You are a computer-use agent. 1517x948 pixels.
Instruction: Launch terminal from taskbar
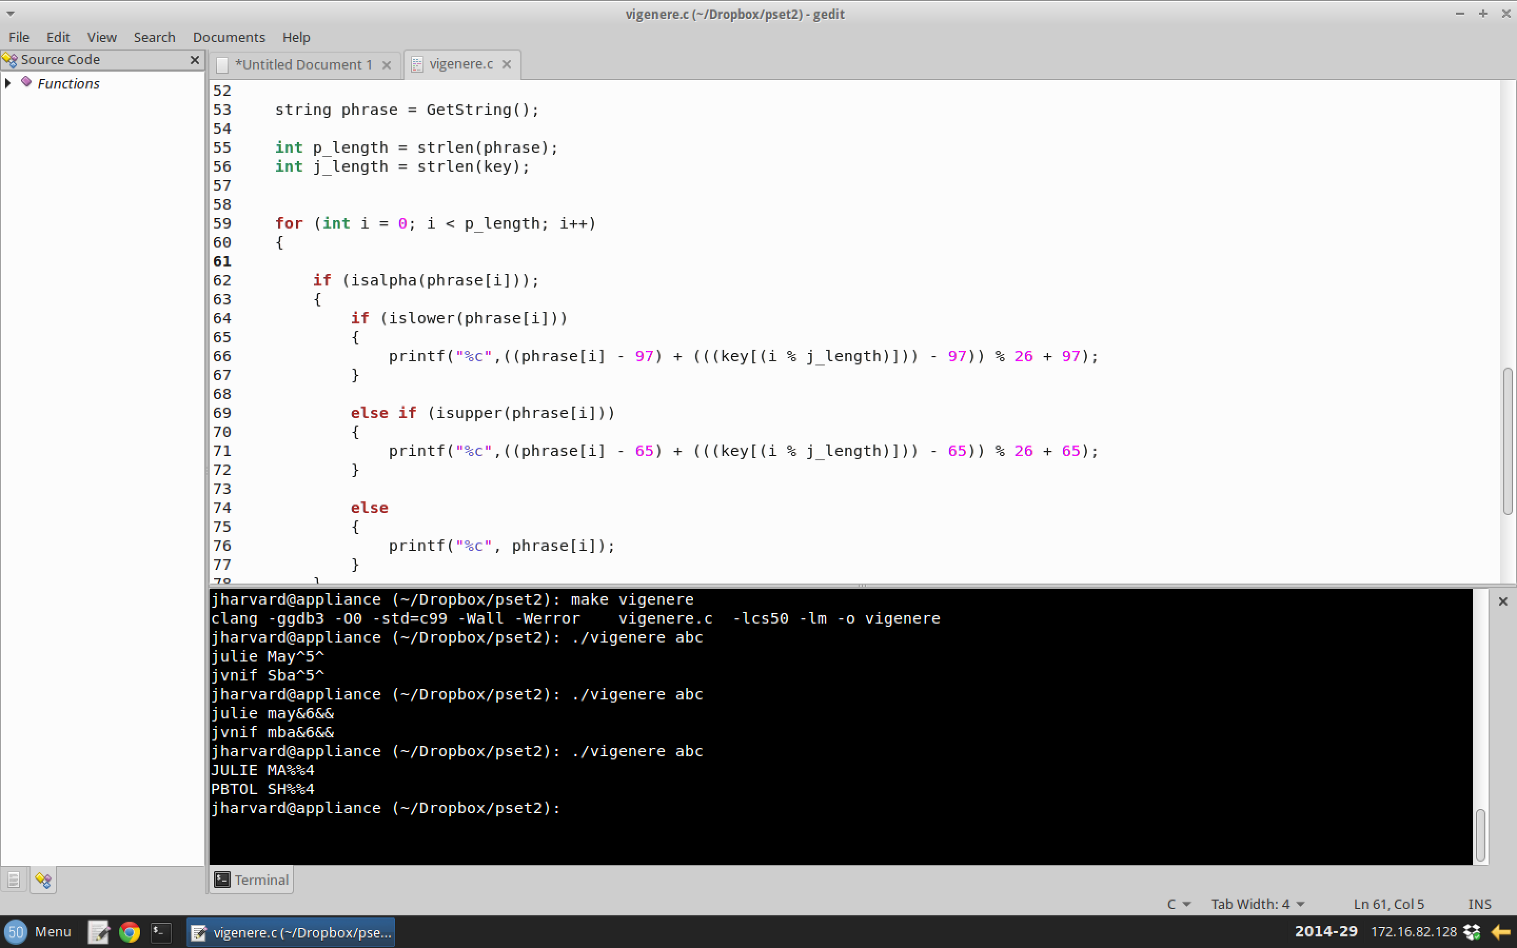pyautogui.click(x=161, y=932)
